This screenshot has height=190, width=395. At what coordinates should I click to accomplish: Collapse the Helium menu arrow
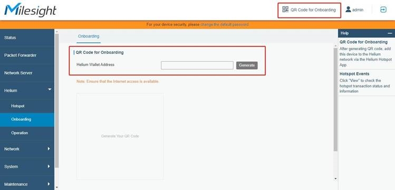(50, 89)
